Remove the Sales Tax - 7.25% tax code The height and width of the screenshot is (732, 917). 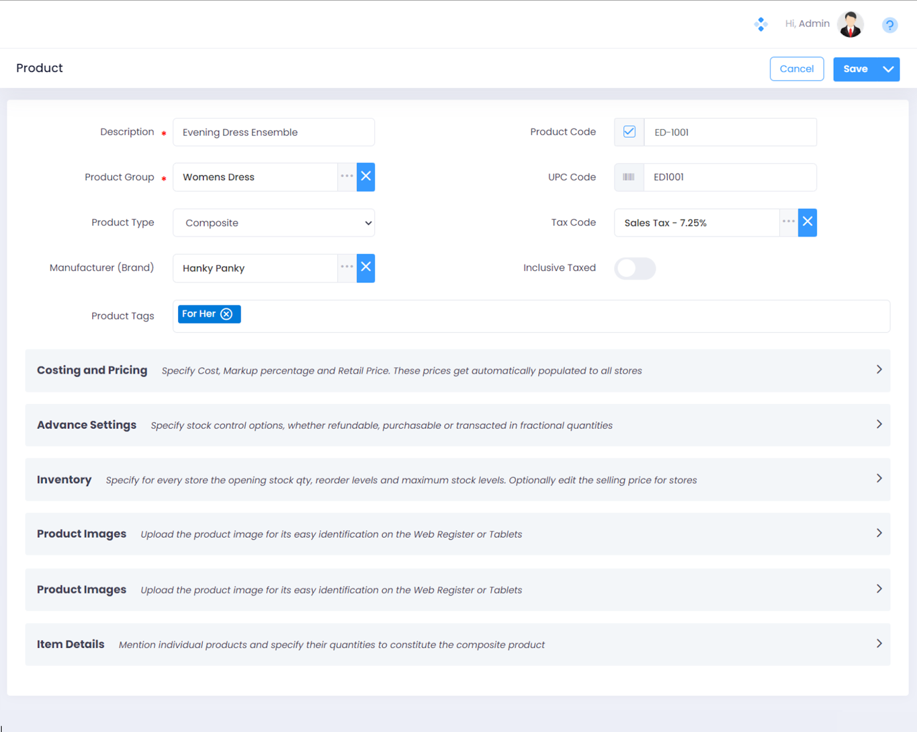click(x=807, y=223)
